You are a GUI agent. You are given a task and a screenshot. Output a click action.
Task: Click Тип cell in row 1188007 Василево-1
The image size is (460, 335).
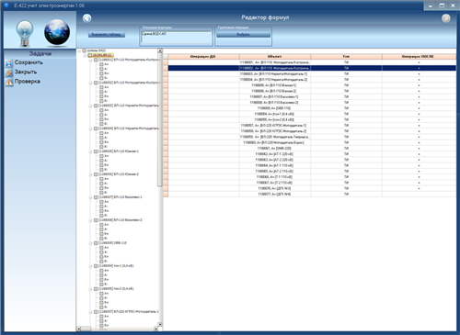346,97
